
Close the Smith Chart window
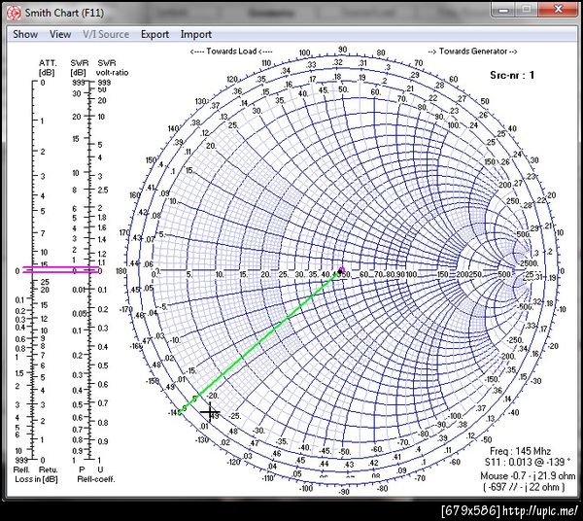(559, 9)
